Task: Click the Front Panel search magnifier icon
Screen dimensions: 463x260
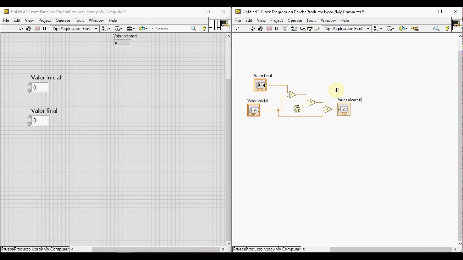Action: click(x=194, y=29)
